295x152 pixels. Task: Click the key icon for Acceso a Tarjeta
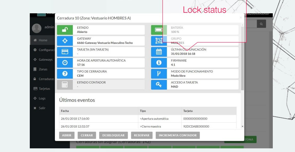tap(159, 85)
